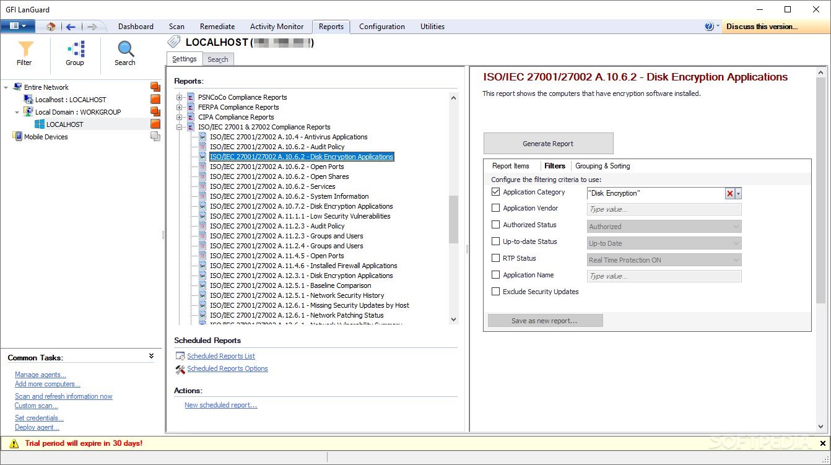Click PSNCoCo Compliance Reports folder icon

pos(191,97)
